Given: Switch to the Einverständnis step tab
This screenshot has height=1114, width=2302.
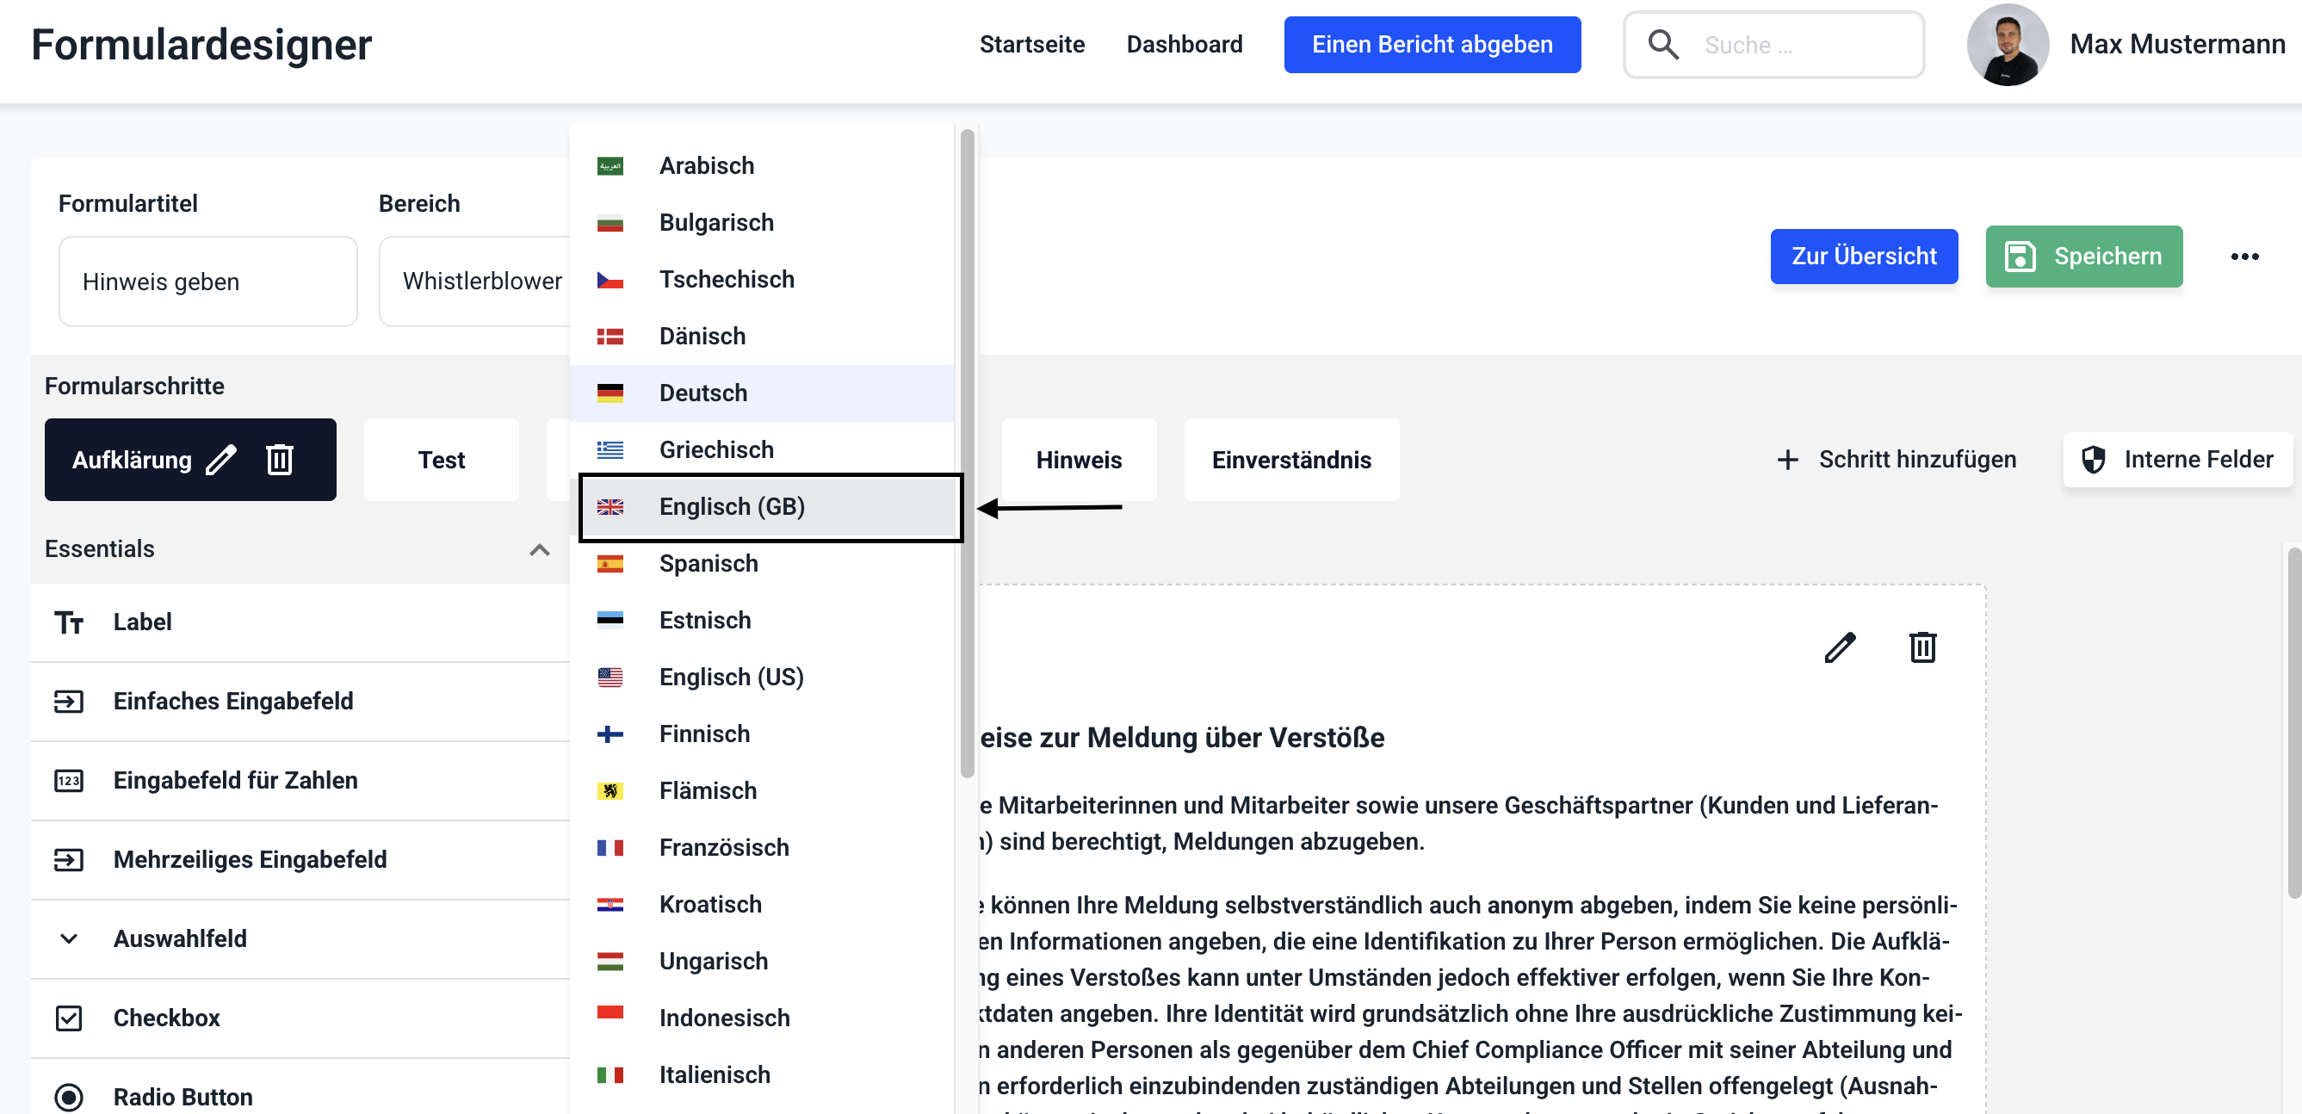Looking at the screenshot, I should point(1290,460).
